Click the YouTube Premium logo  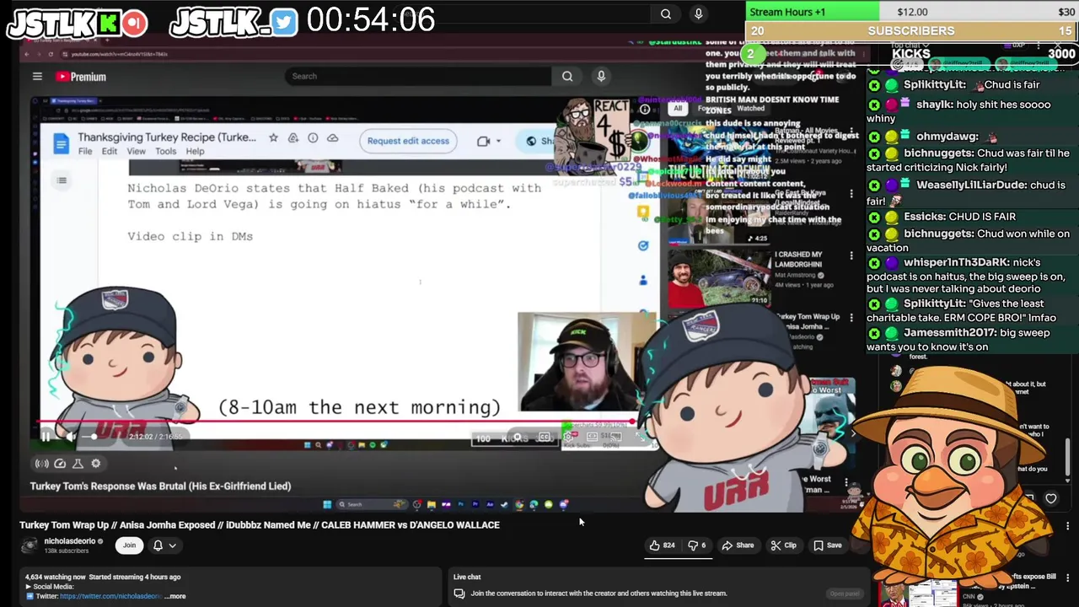pos(81,77)
